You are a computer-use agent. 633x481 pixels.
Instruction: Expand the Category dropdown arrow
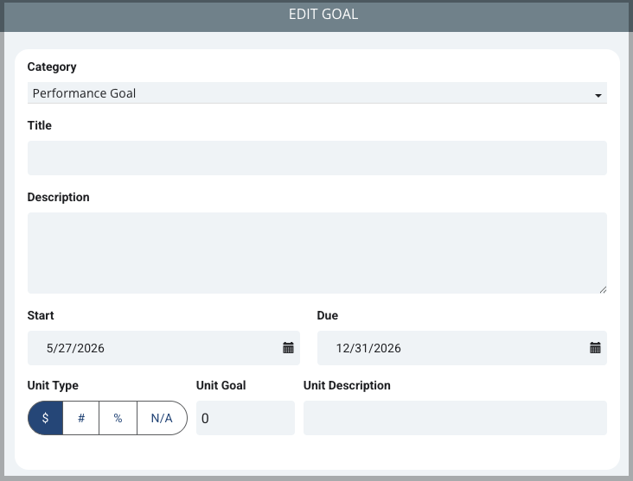coord(598,96)
